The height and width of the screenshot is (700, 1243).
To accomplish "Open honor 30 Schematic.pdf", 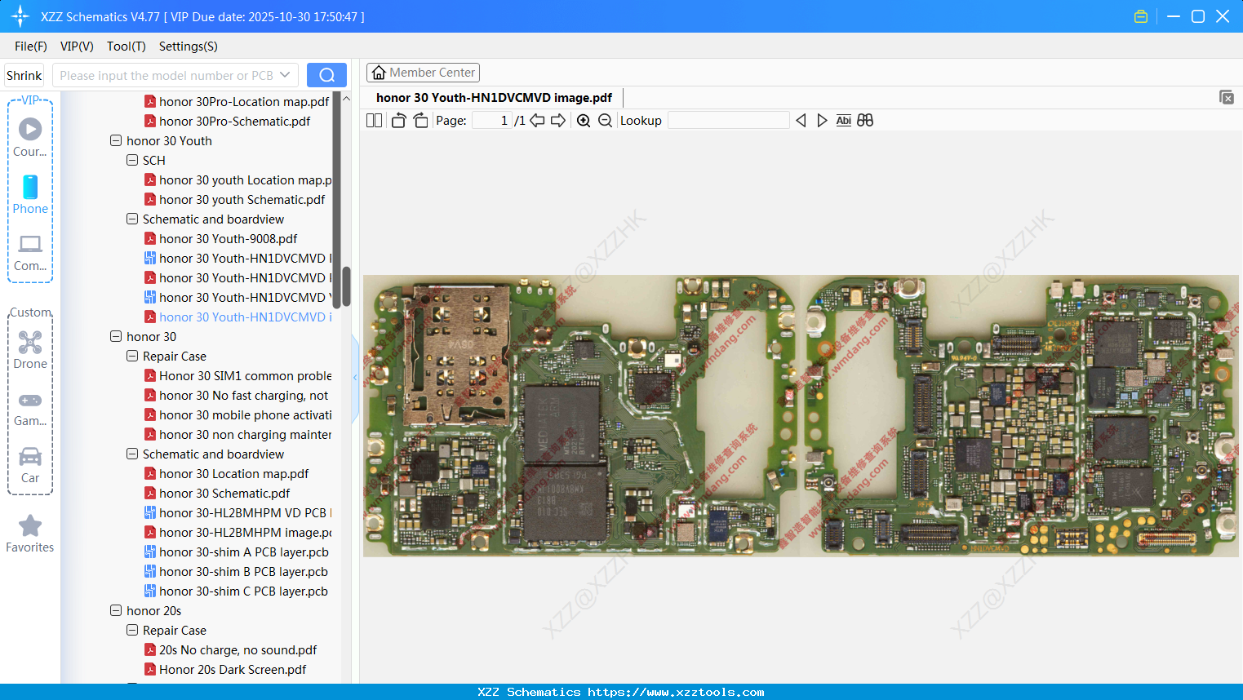I will coord(224,493).
